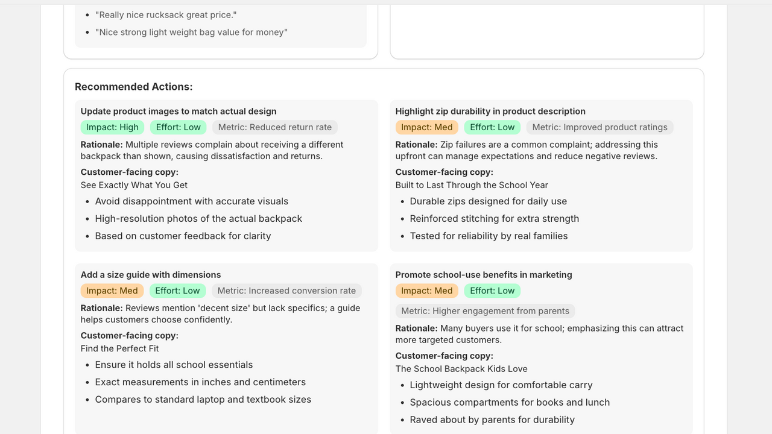Select bullet 'Durable zips designed for daily use'
The height and width of the screenshot is (434, 772).
tap(489, 201)
